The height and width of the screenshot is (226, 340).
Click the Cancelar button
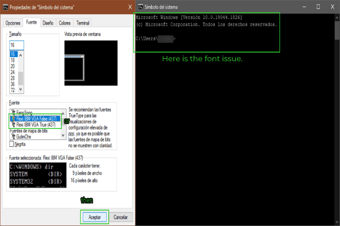[x=120, y=217]
